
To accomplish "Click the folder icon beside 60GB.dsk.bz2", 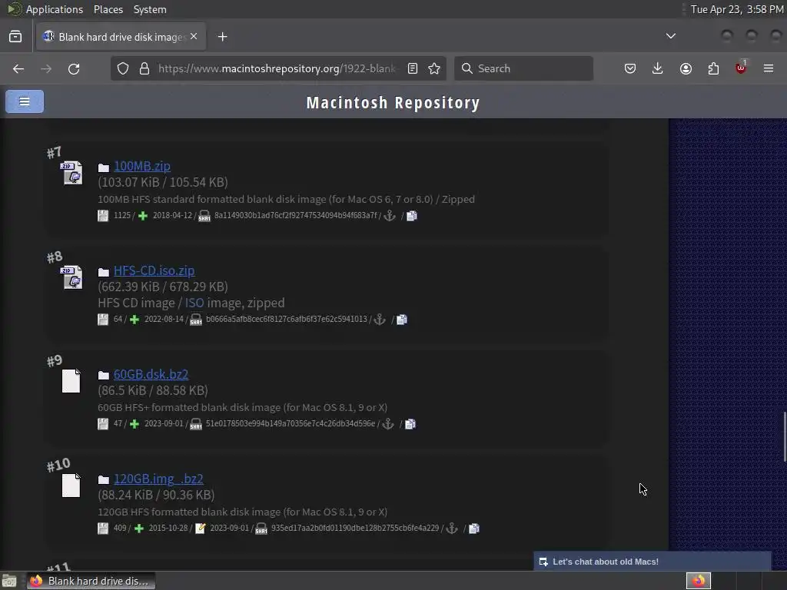I will coord(104,375).
